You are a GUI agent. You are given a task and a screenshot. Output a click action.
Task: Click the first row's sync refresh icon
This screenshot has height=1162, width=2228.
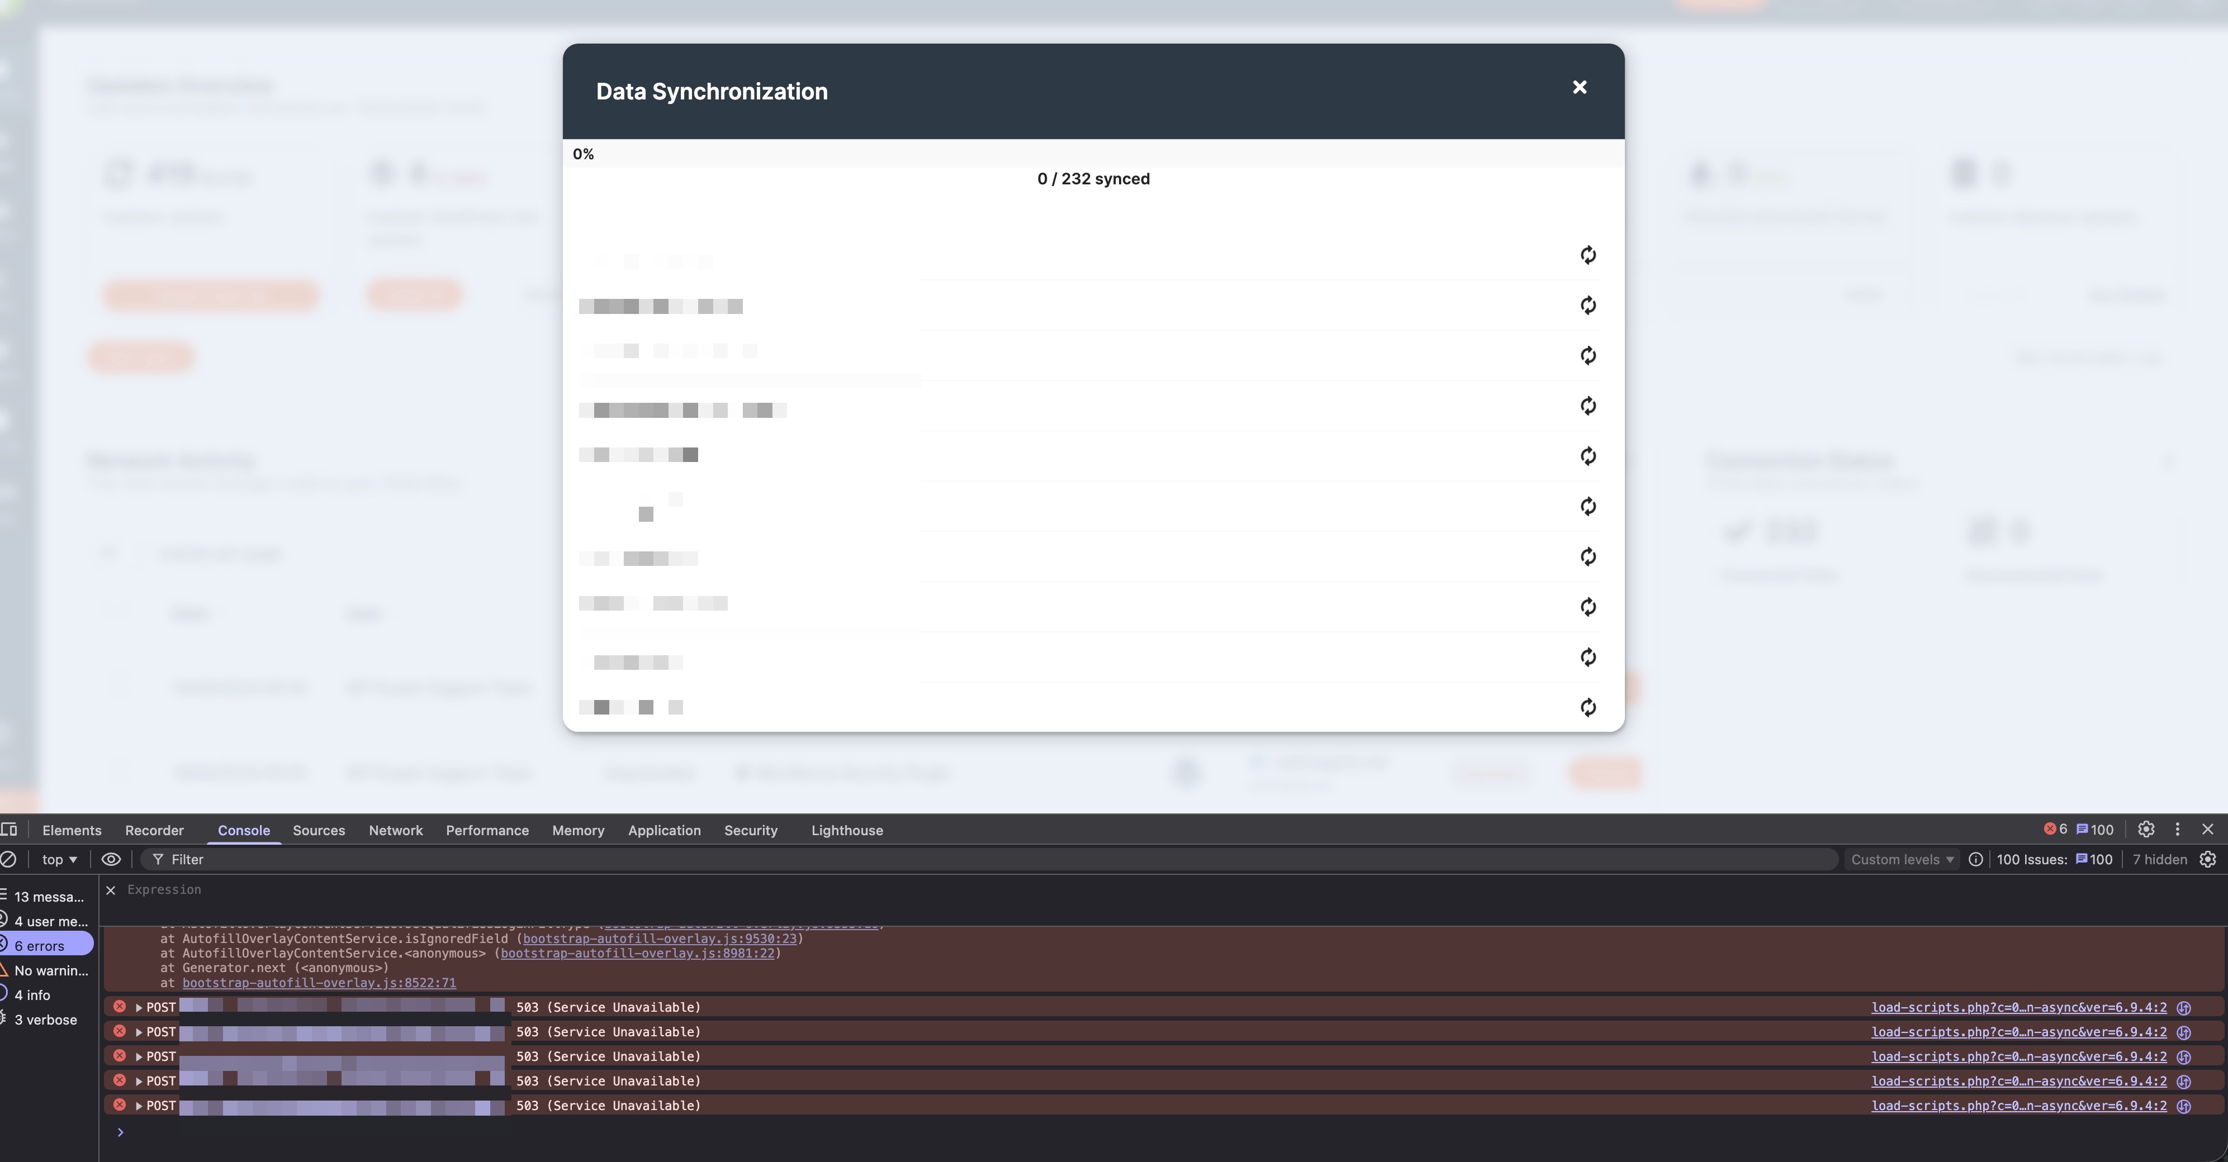(1588, 255)
